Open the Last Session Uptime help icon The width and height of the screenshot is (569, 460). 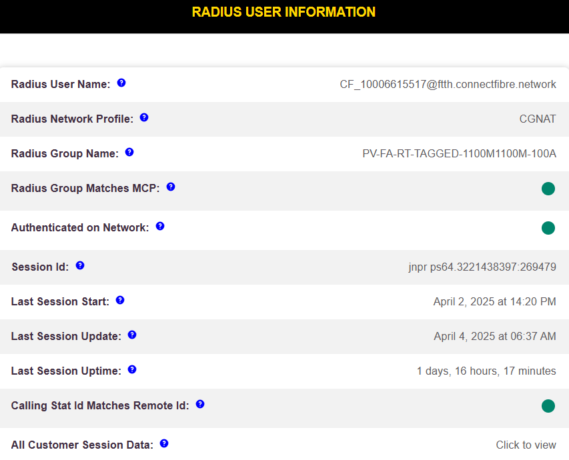[131, 369]
